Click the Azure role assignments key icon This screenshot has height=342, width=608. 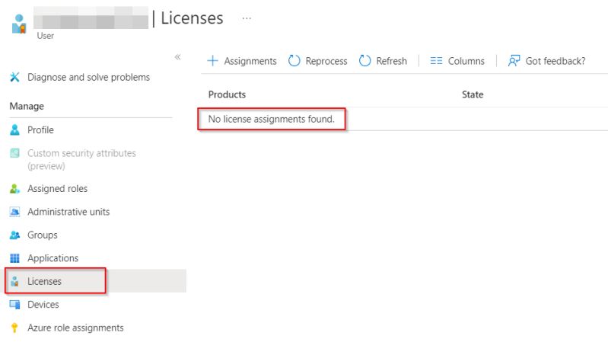click(14, 328)
